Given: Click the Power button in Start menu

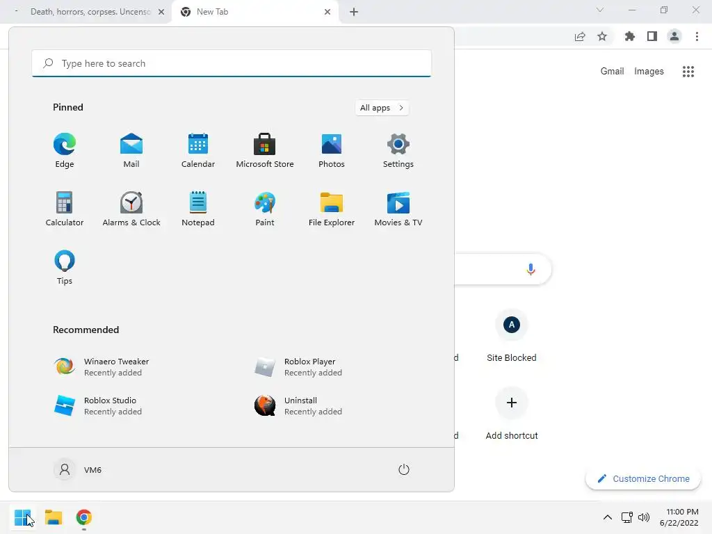Looking at the screenshot, I should pos(404,469).
